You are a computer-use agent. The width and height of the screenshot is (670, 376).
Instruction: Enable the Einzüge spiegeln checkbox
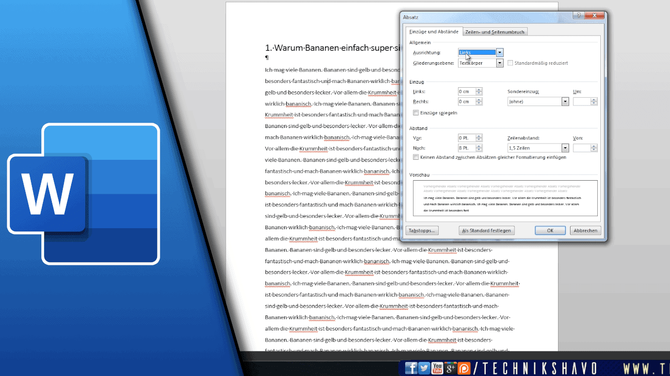(416, 113)
